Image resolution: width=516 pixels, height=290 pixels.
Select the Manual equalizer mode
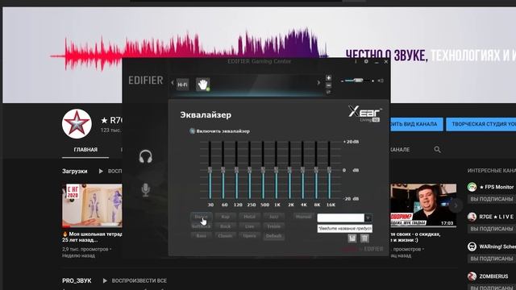point(303,217)
